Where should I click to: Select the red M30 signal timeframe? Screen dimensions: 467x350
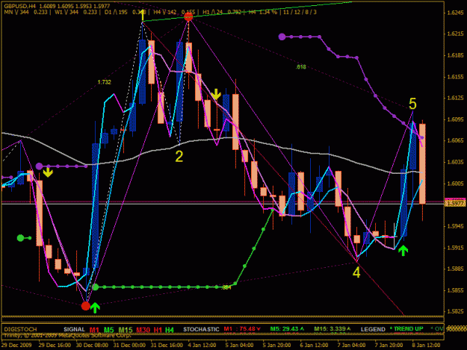(143, 330)
